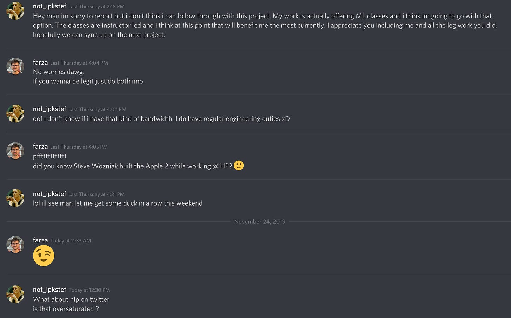
Task: Open farza's avatar on Today 11:33 AM message
Action: [x=15, y=245]
